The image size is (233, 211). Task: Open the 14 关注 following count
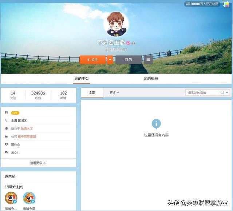[x=13, y=95]
